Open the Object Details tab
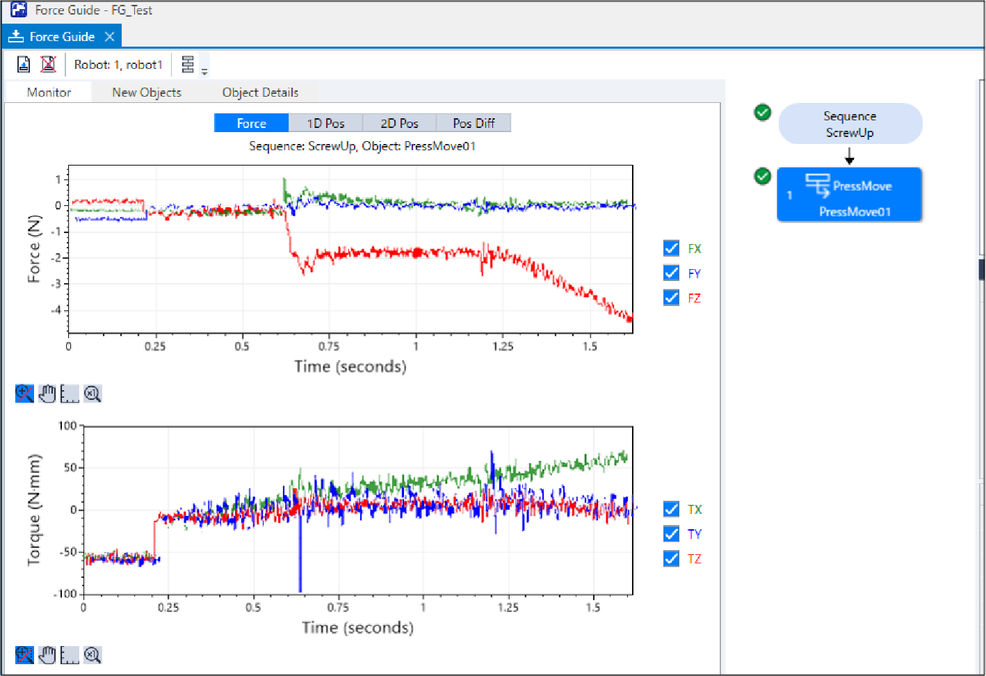 [260, 92]
